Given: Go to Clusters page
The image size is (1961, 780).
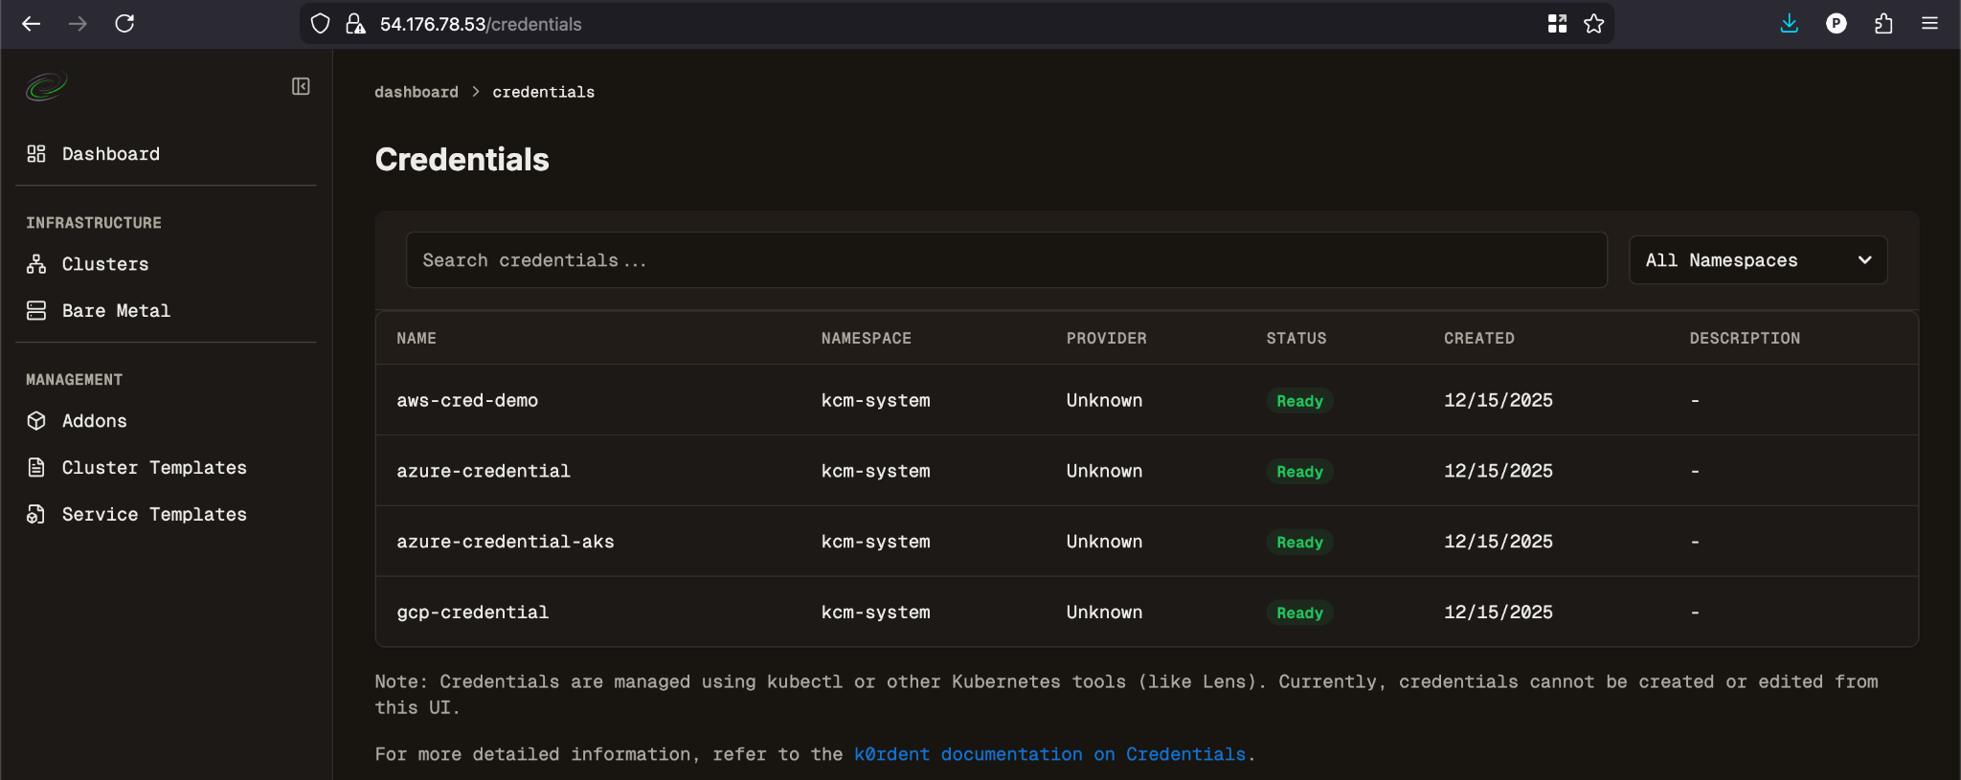Looking at the screenshot, I should pyautogui.click(x=104, y=264).
